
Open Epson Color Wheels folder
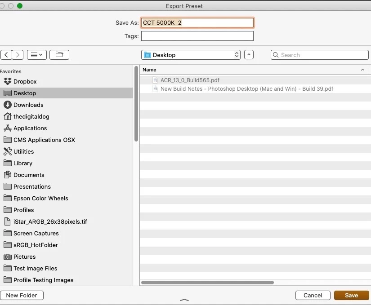pos(66,198)
